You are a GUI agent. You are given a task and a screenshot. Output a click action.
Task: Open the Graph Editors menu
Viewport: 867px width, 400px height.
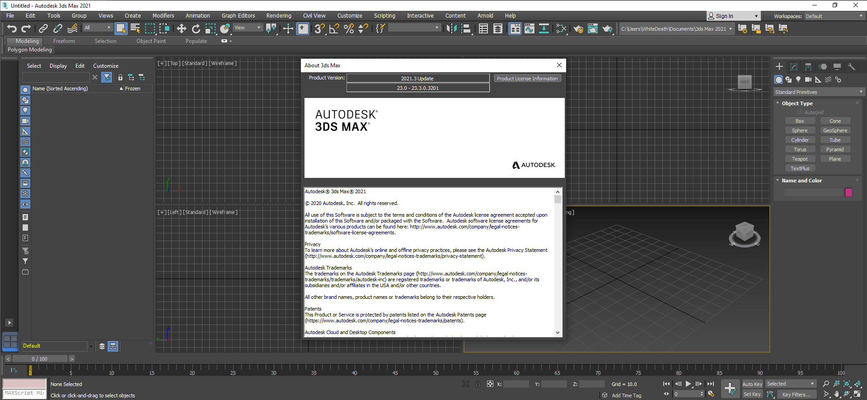238,16
